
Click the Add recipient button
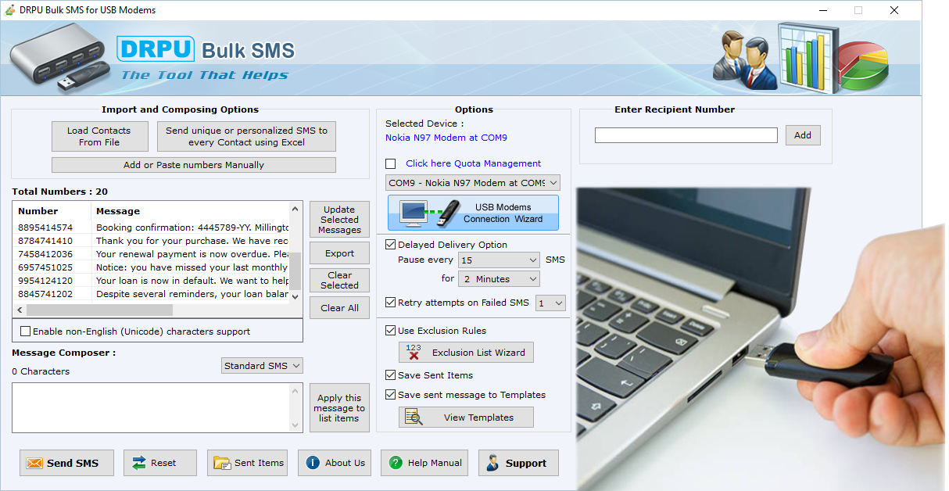click(803, 135)
